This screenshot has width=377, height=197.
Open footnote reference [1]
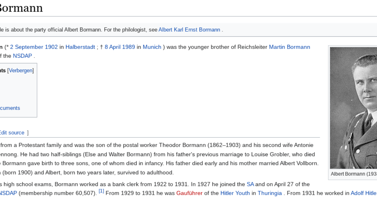(101, 191)
